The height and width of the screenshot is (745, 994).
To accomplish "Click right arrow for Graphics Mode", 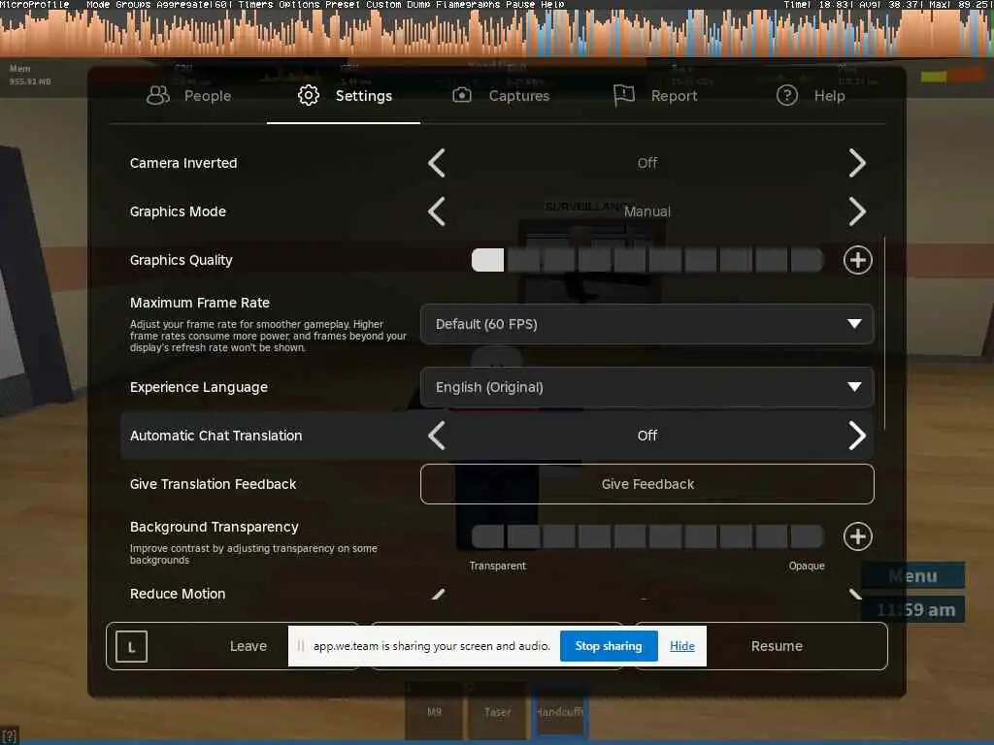I will point(857,211).
